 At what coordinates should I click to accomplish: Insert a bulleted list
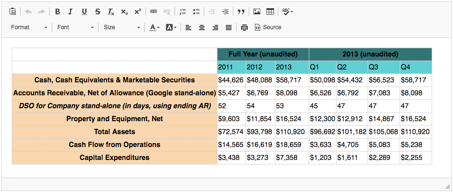(x=197, y=11)
